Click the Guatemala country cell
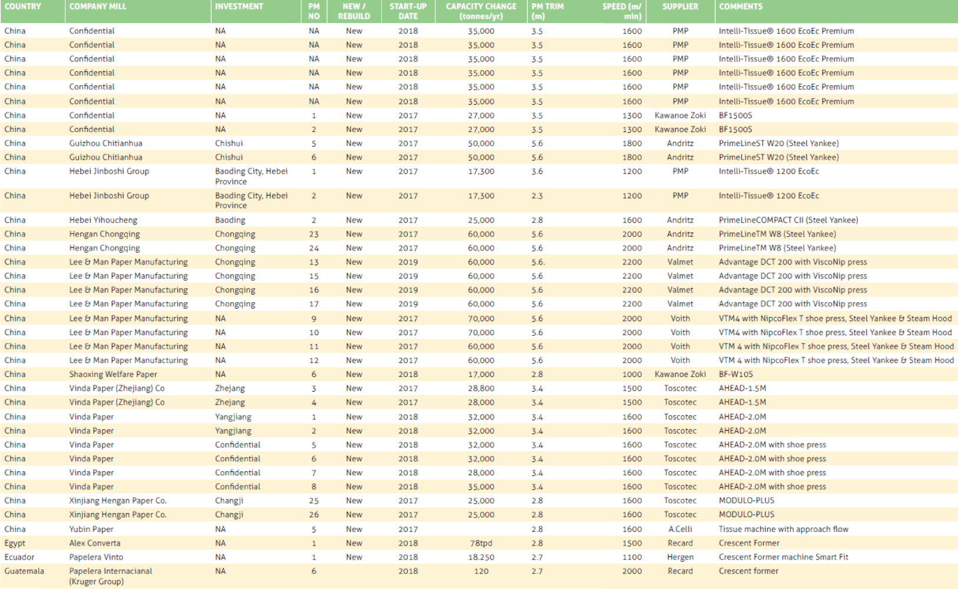The image size is (958, 589). click(24, 571)
